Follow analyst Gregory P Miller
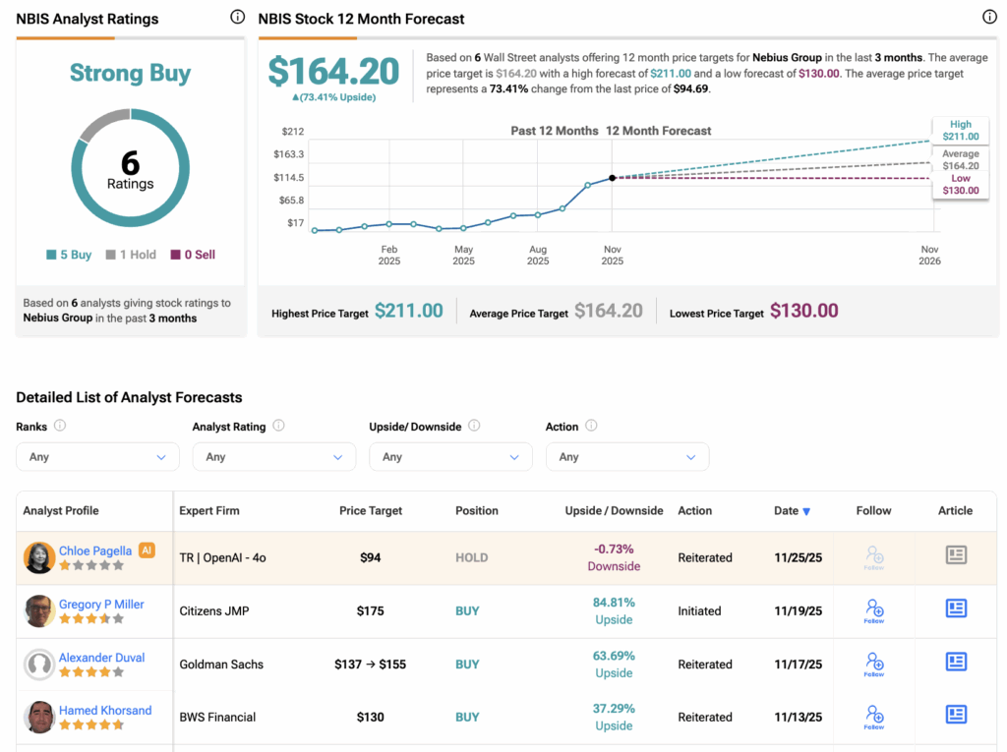This screenshot has width=1007, height=752. (x=874, y=609)
